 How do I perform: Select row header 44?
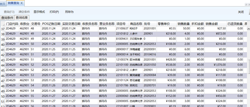pyautogui.click(x=3, y=65)
